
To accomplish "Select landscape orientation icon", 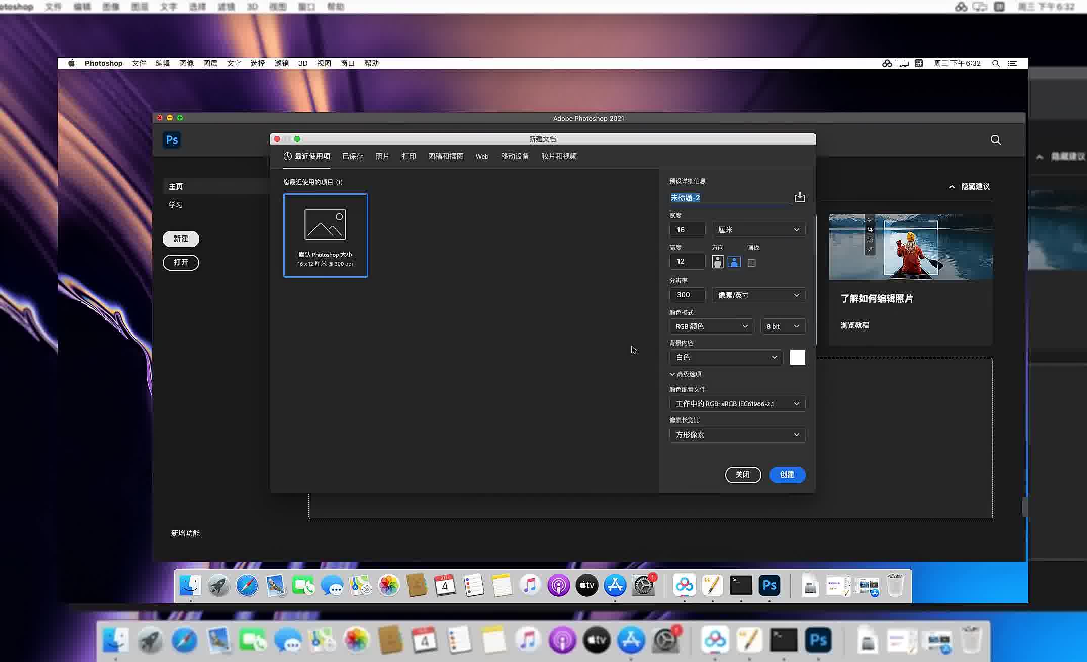I will 734,262.
